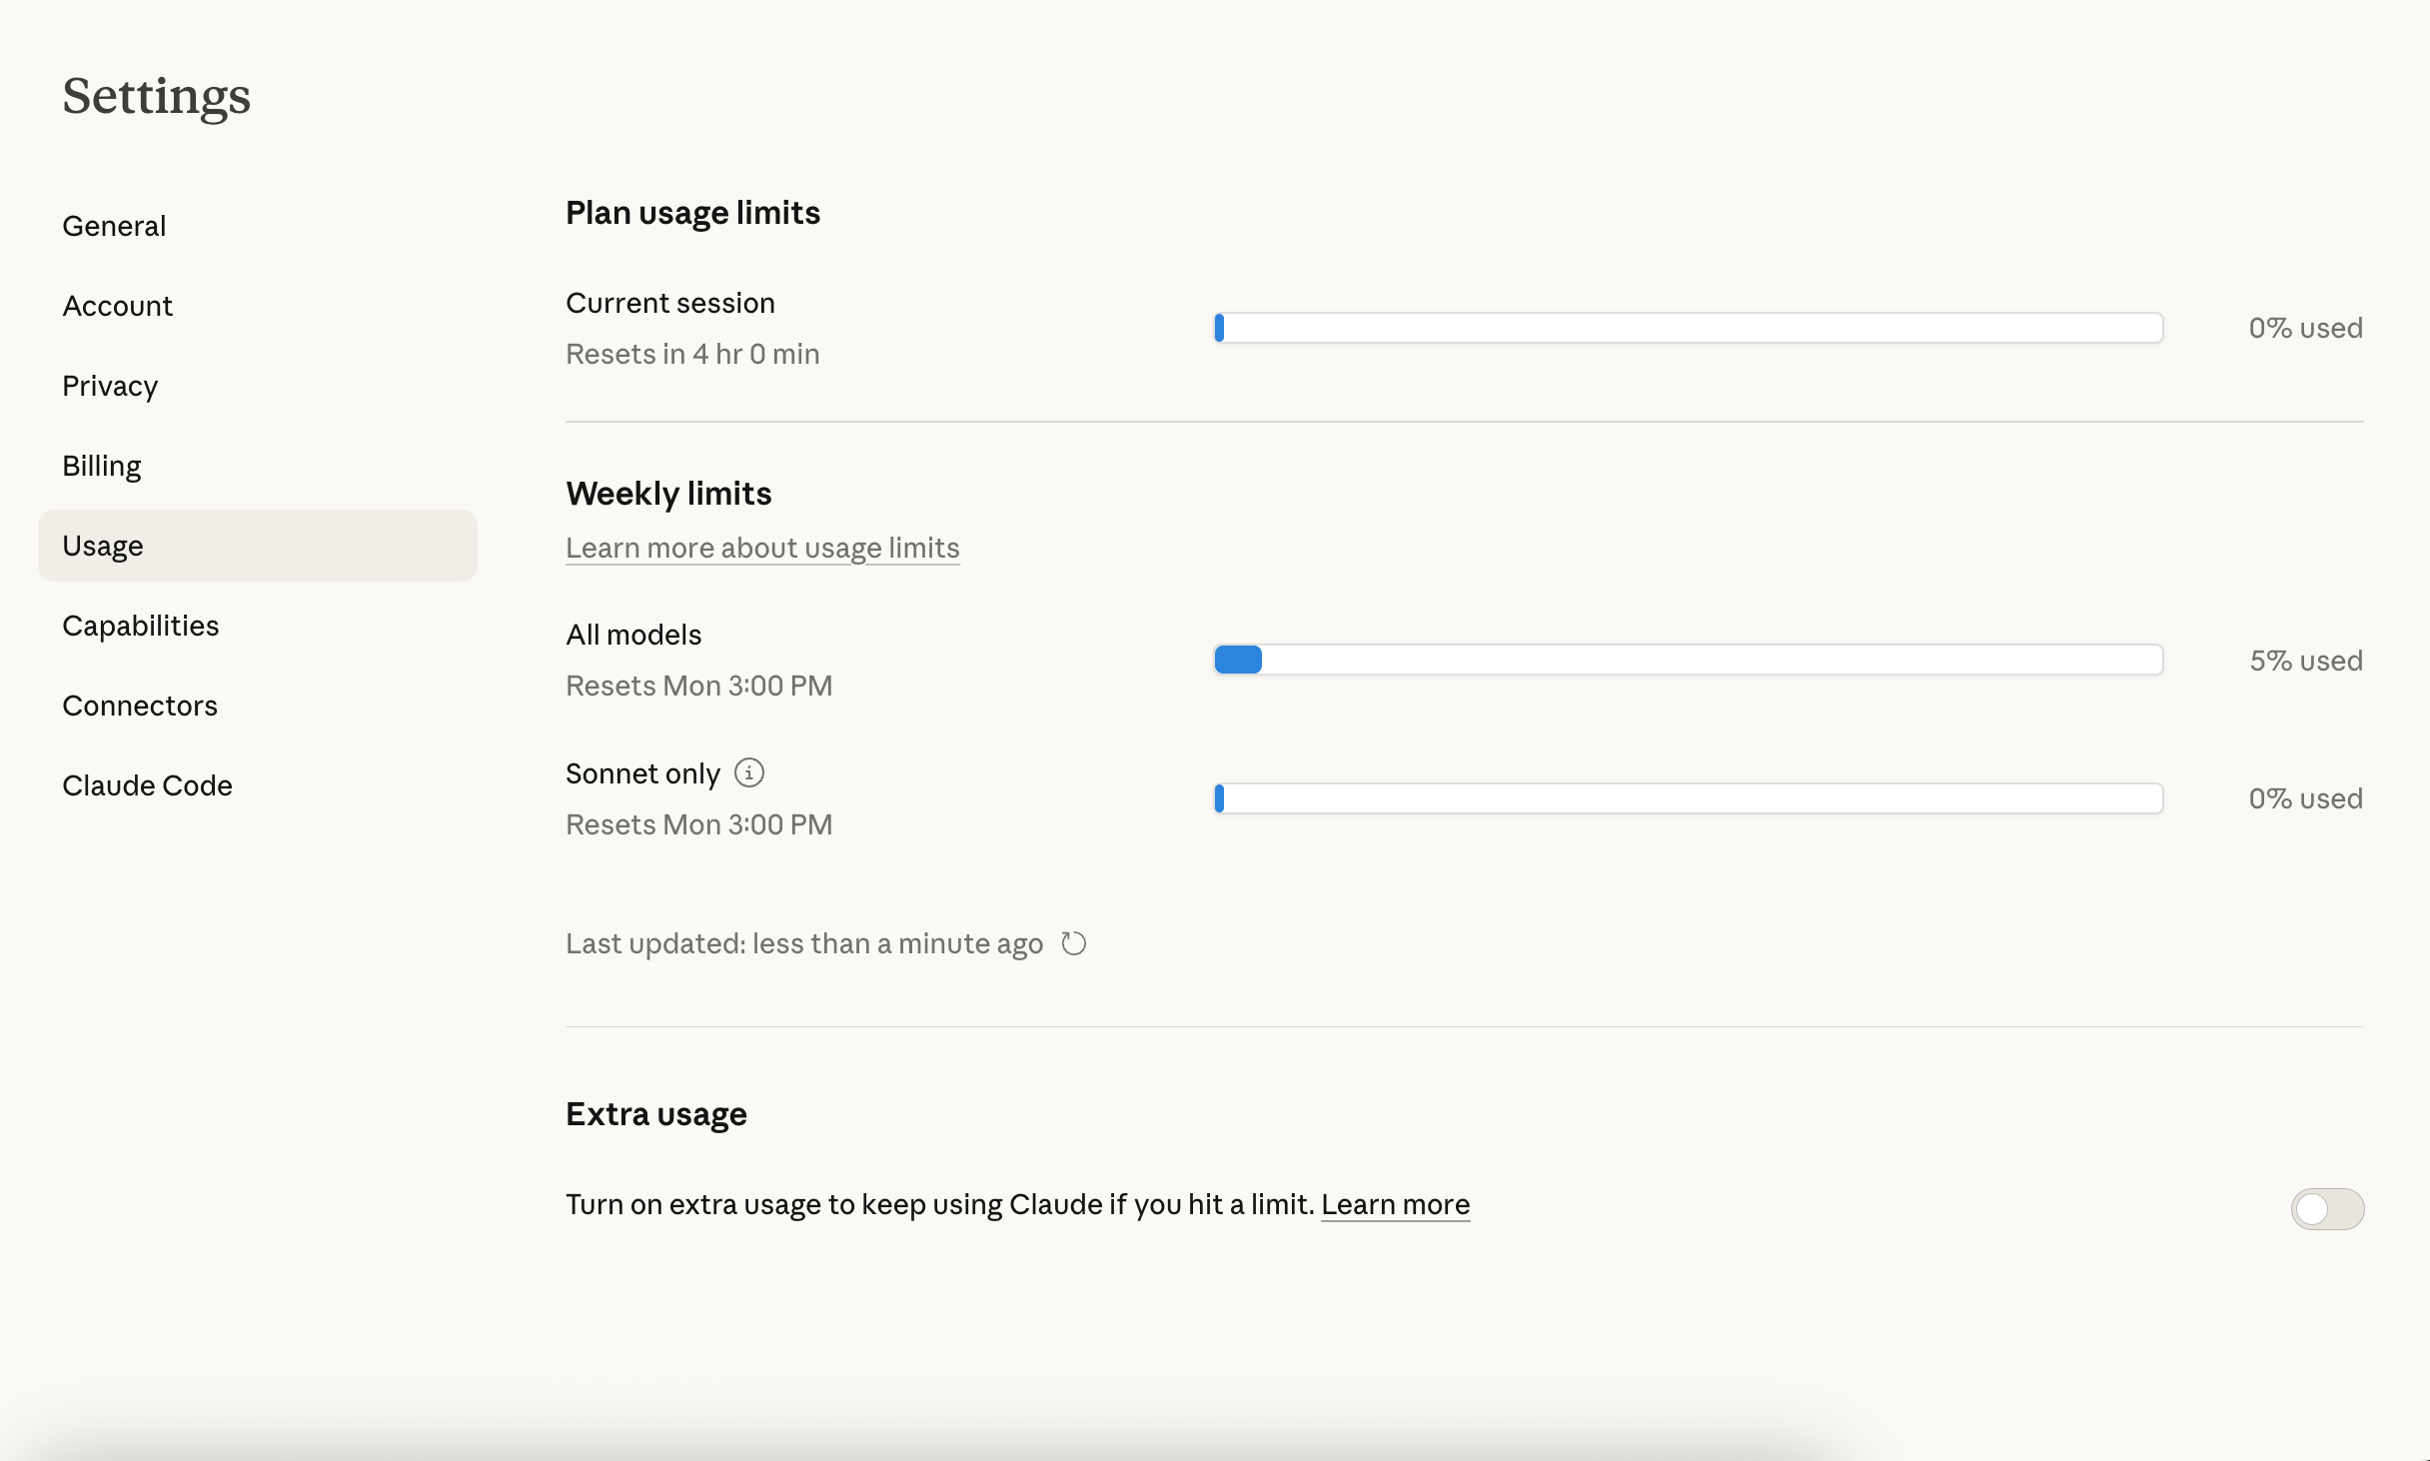This screenshot has height=1461, width=2430.
Task: Click Learn more link under Extra usage
Action: click(x=1395, y=1204)
